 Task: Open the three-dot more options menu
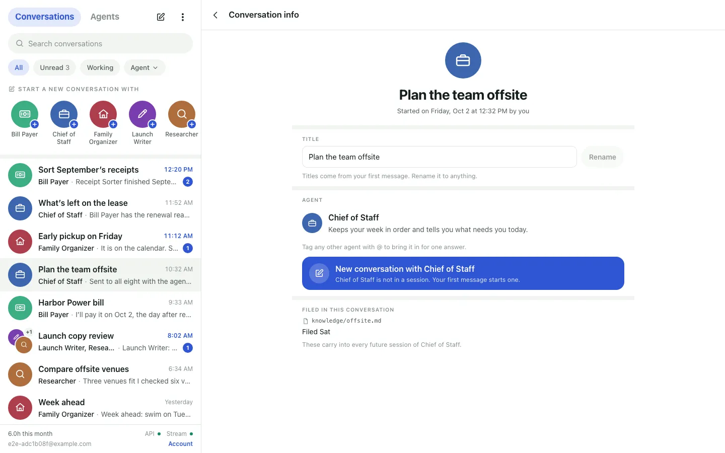point(182,17)
